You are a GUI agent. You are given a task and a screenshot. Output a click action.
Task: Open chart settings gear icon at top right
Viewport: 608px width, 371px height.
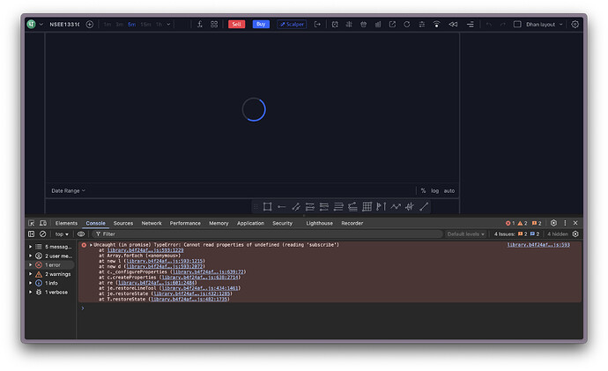tap(575, 24)
